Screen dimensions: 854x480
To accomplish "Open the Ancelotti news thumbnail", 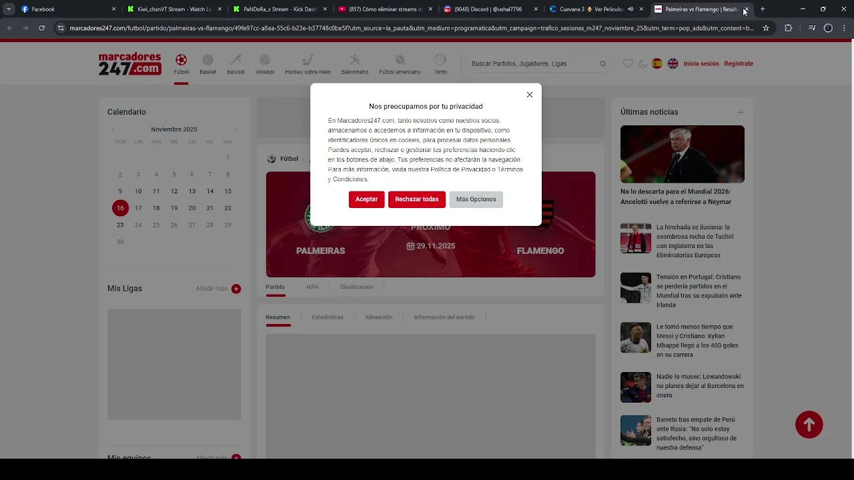I will coord(683,154).
